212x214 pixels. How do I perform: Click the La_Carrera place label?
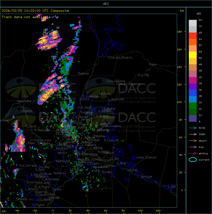pyautogui.click(x=29, y=165)
